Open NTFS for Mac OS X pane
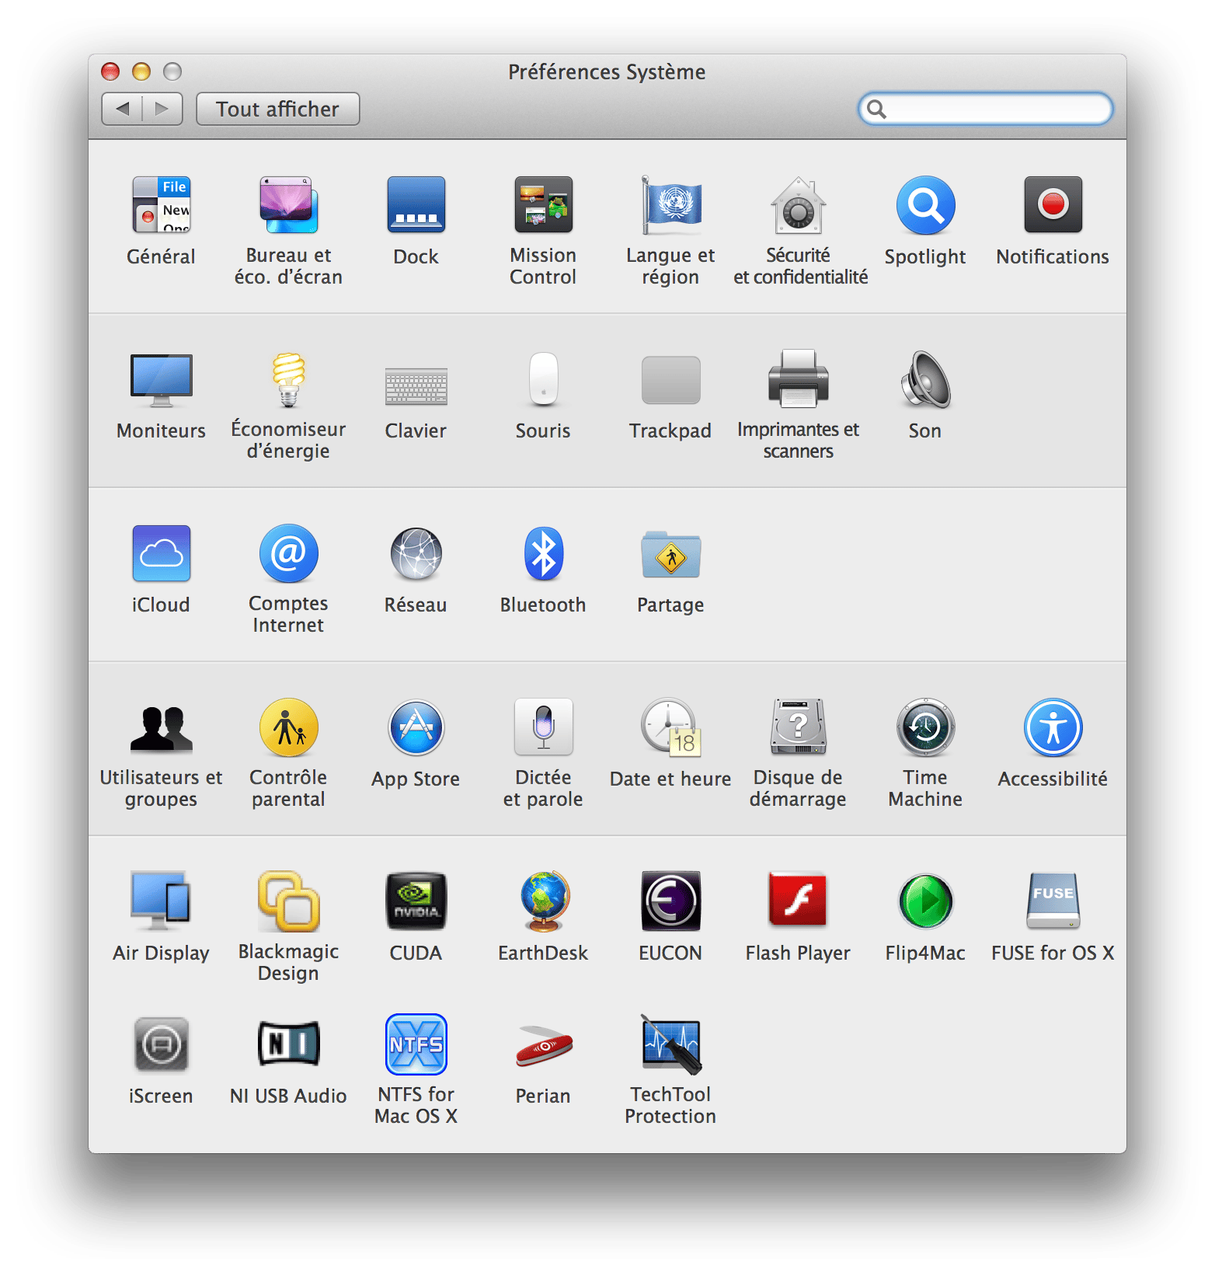Screen dimensions: 1215x1276 pyautogui.click(x=416, y=1044)
